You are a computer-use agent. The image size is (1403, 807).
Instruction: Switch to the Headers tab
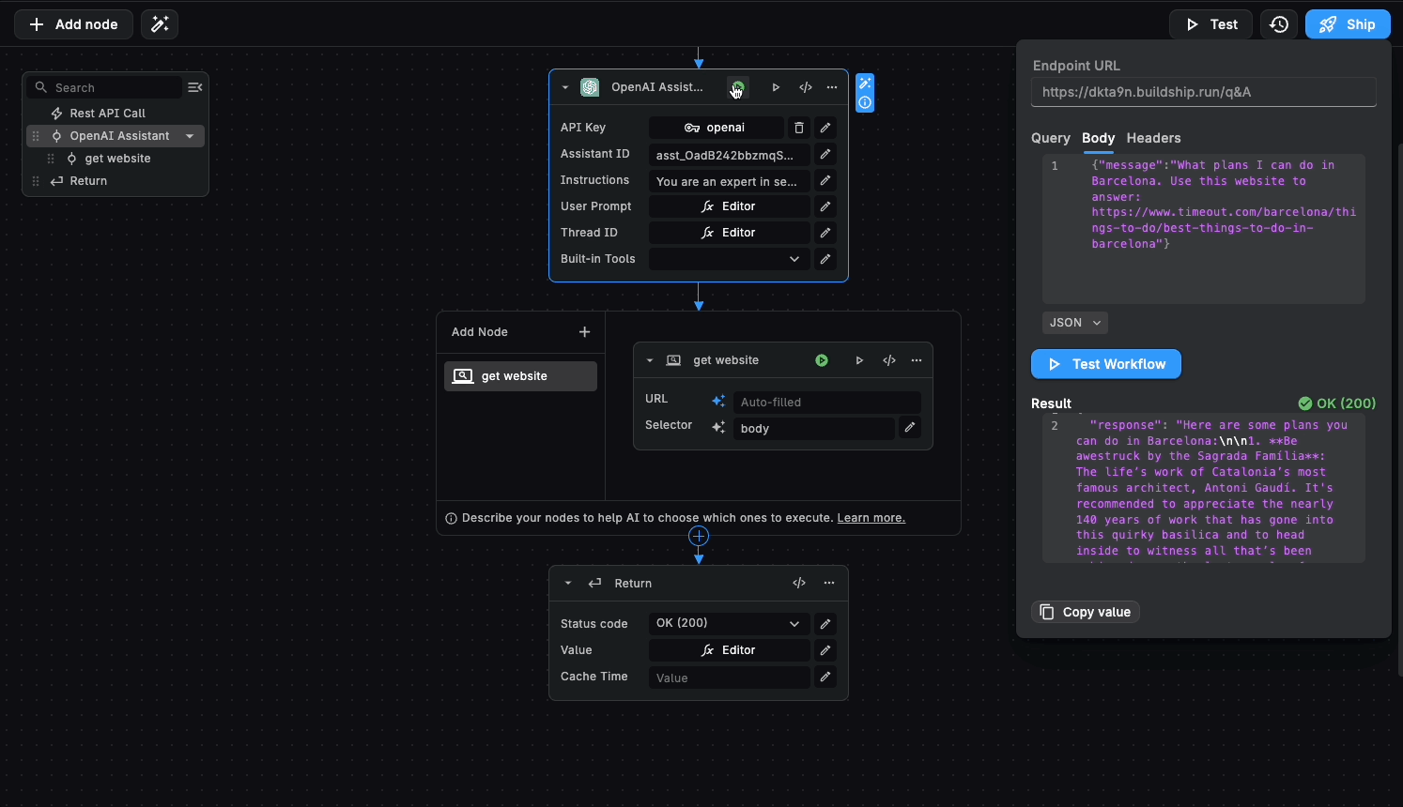click(1153, 138)
